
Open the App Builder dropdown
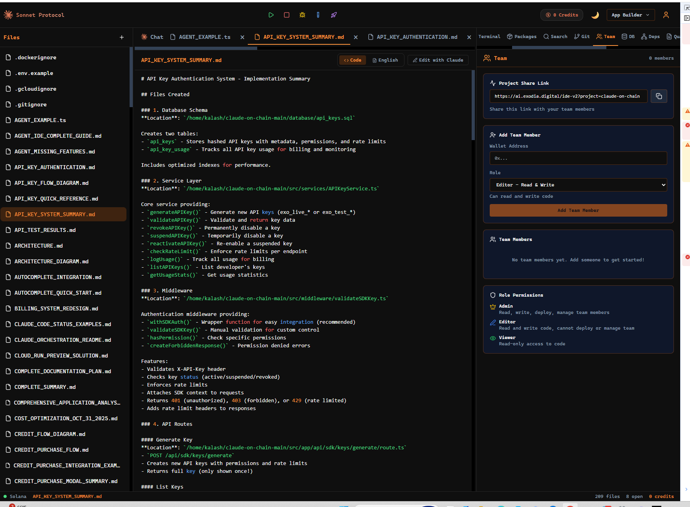coord(630,15)
